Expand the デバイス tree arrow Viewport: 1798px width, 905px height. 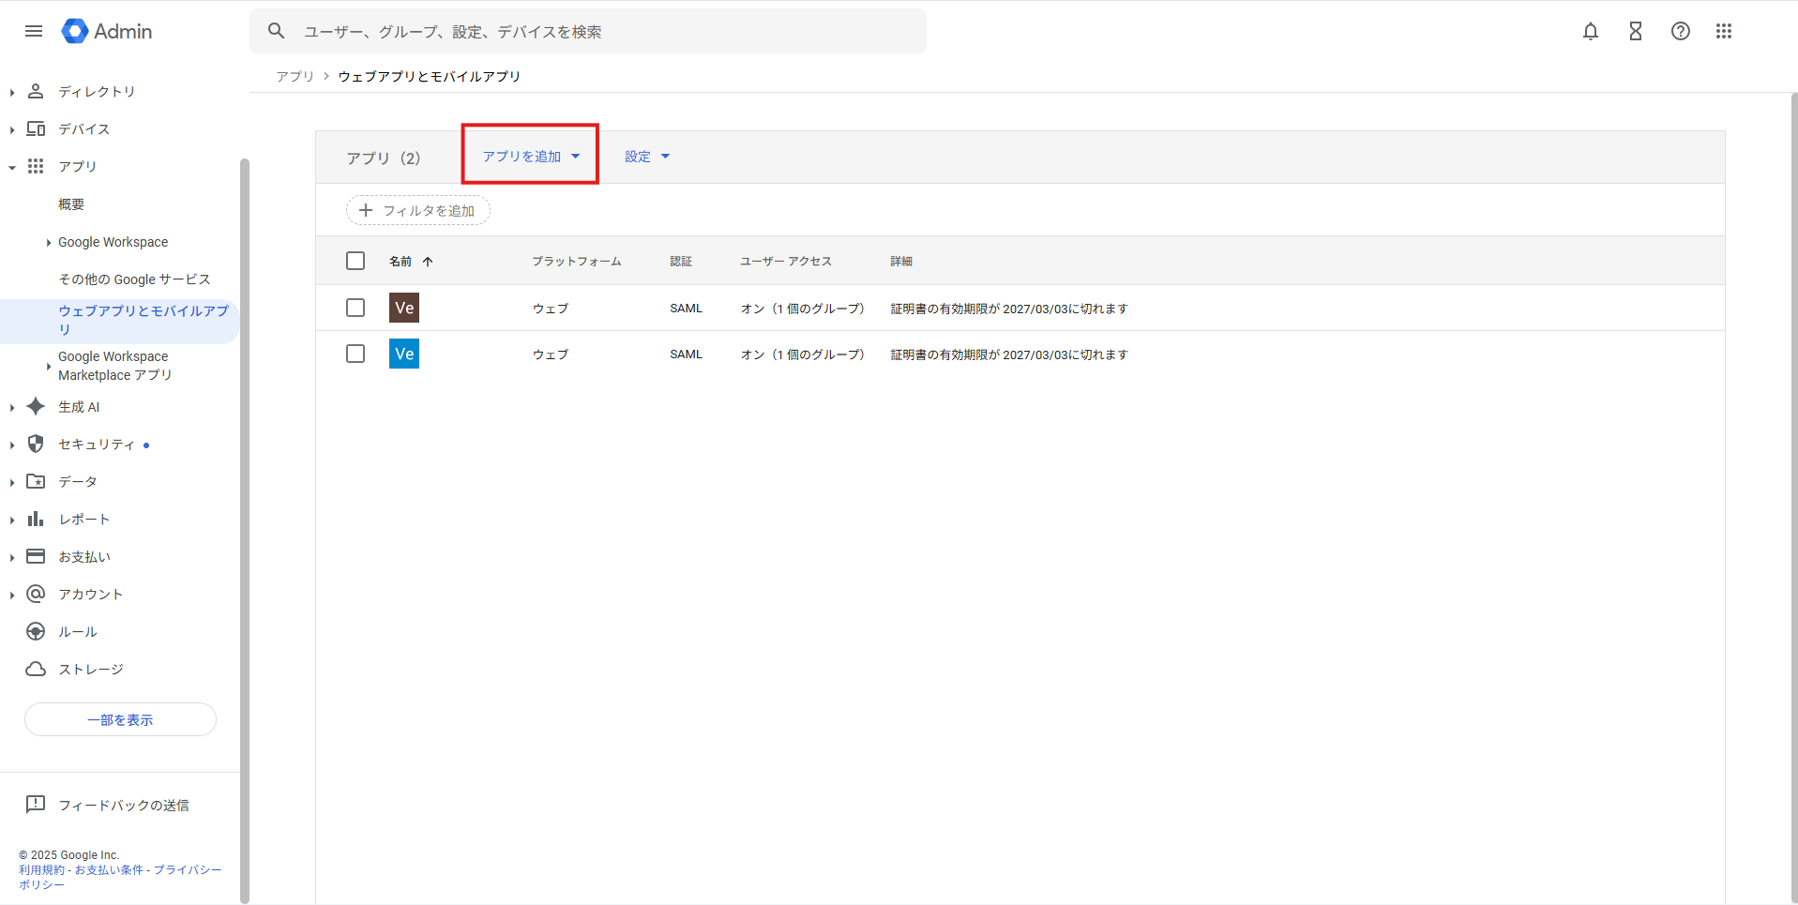(x=12, y=129)
